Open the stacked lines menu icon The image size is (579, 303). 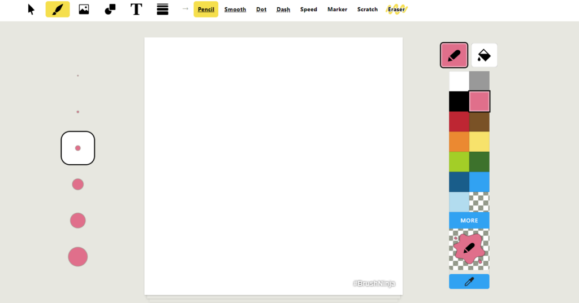coord(162,9)
